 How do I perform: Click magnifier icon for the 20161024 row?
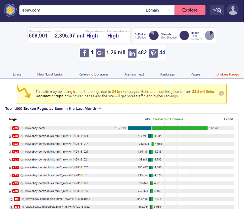click(22, 160)
